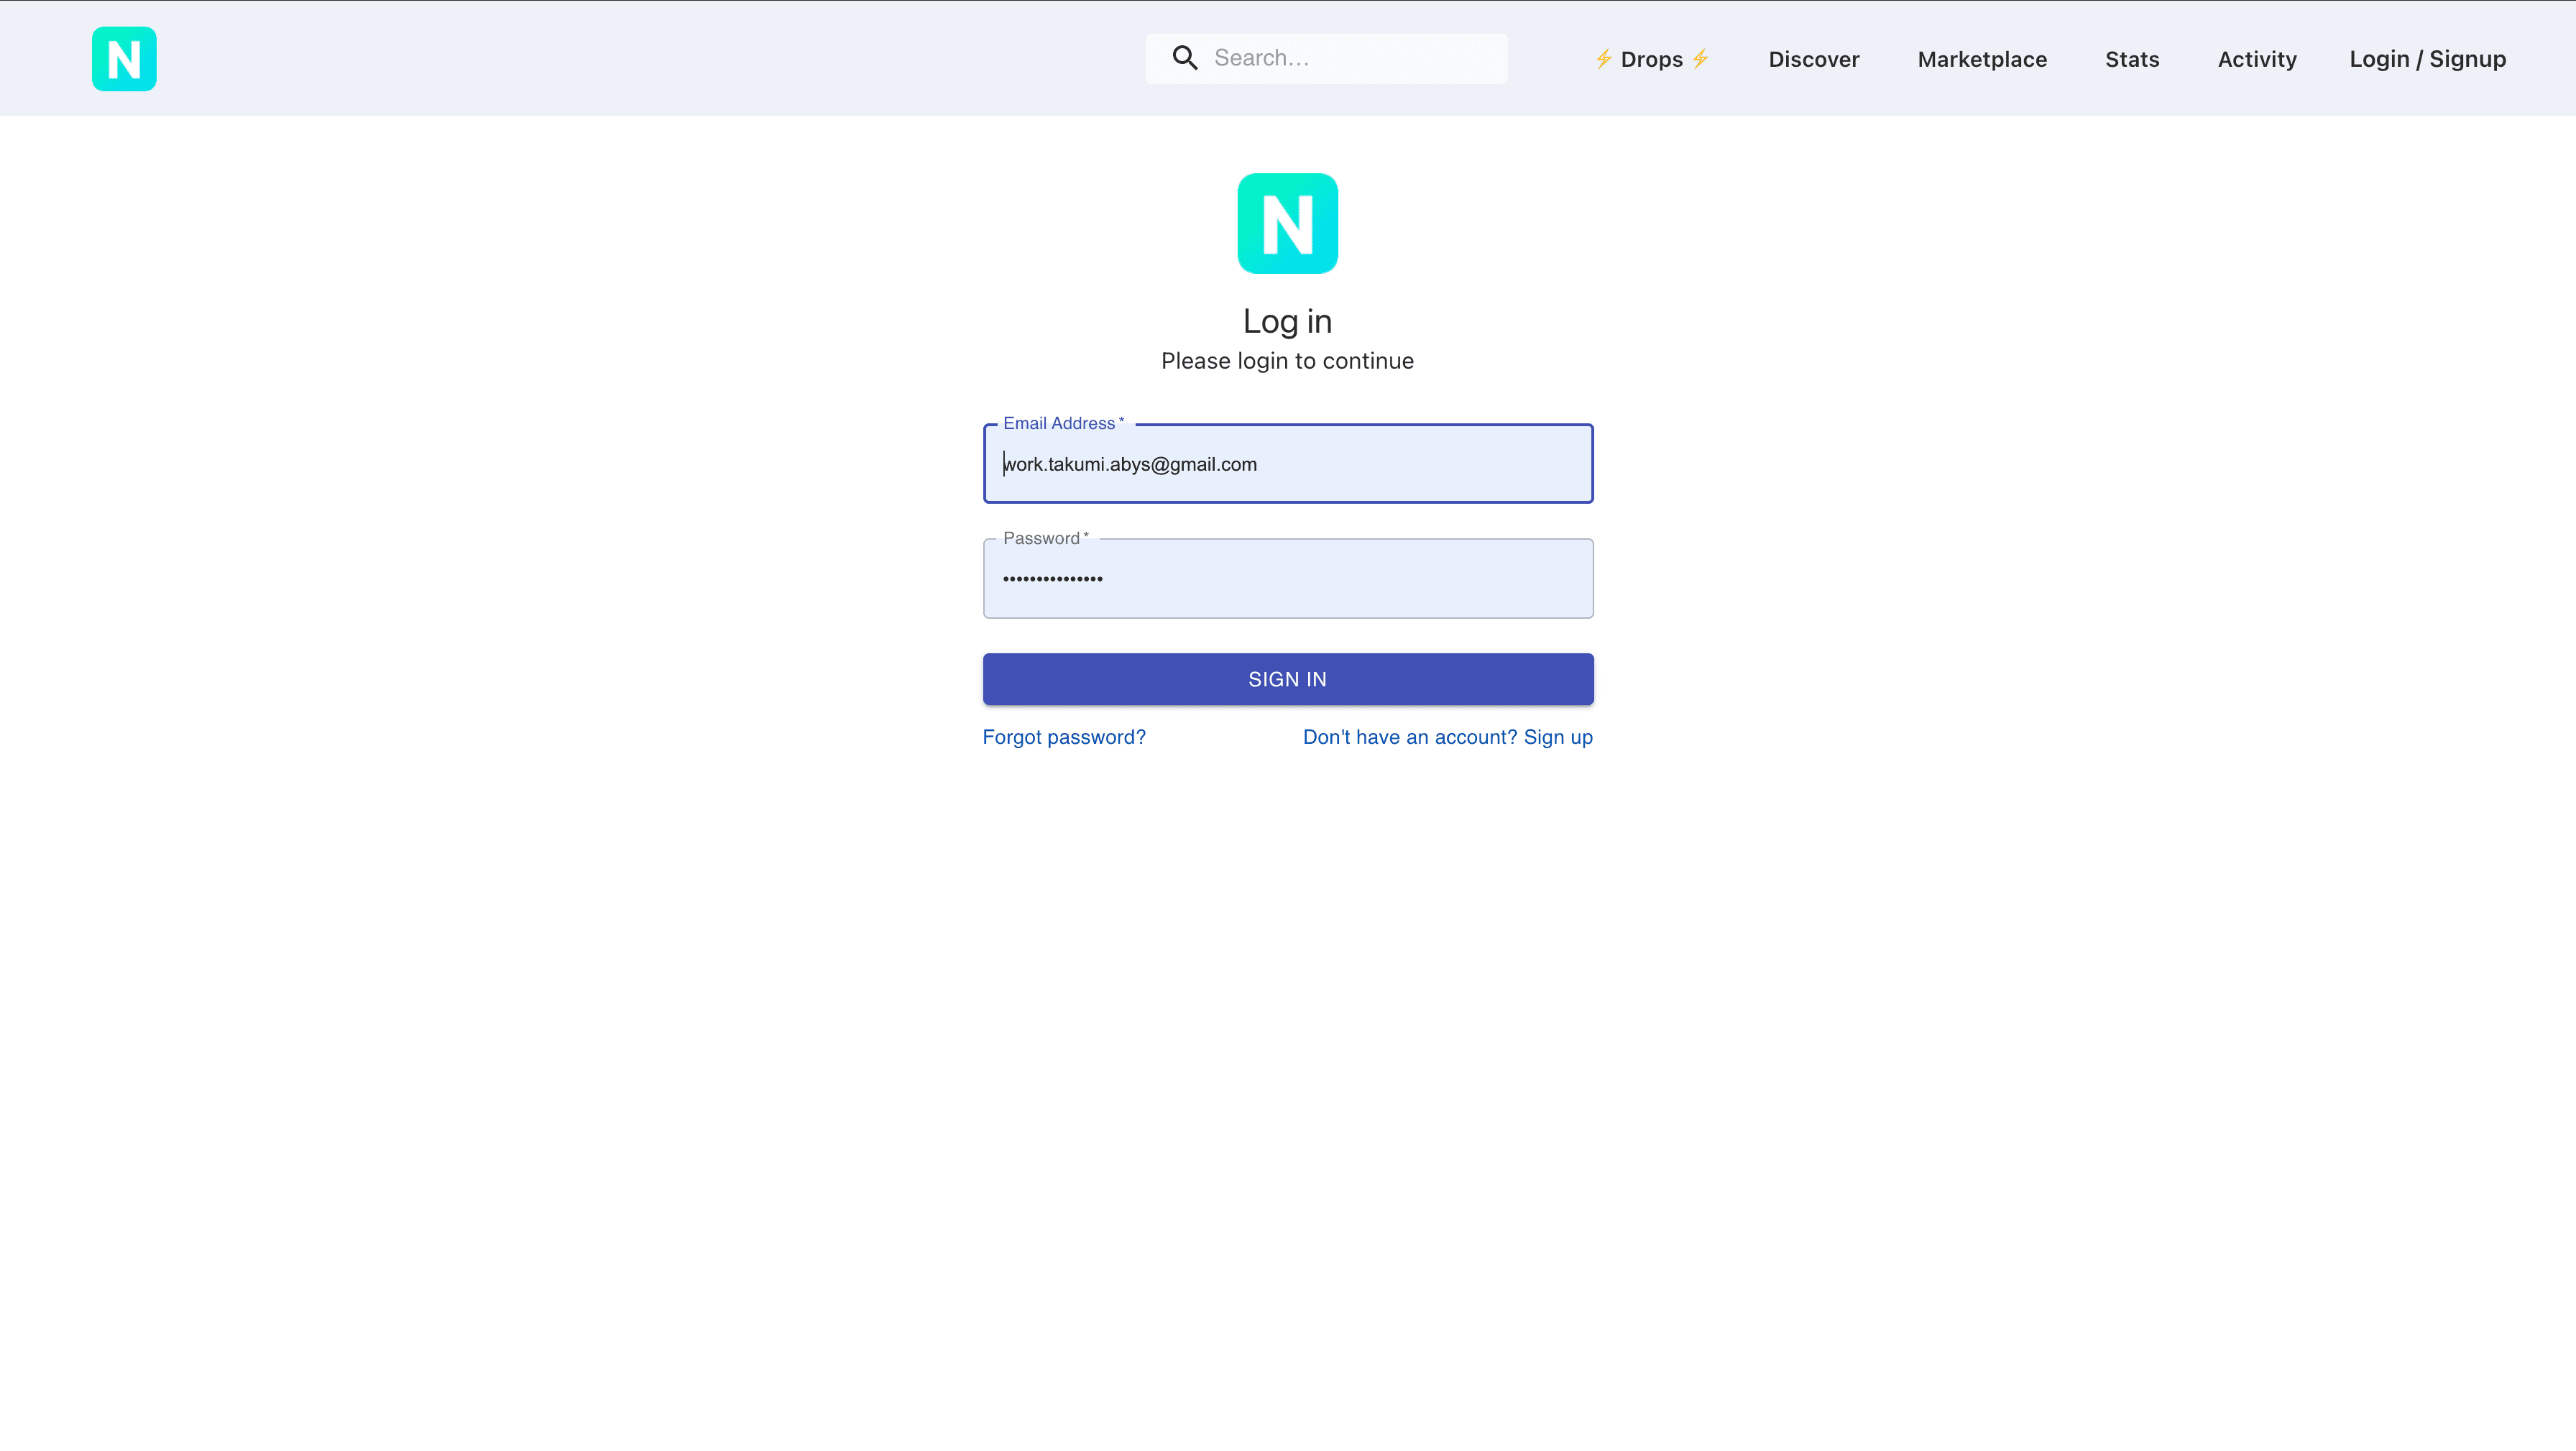The image size is (2576, 1451).
Task: Click the lightning bolt right of Drops
Action: [x=1700, y=59]
